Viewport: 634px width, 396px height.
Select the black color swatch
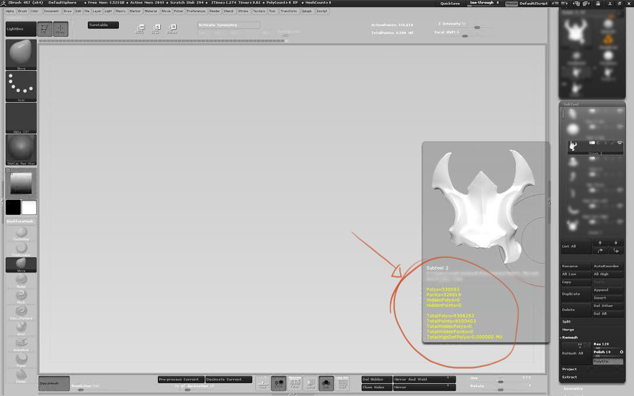click(x=13, y=207)
